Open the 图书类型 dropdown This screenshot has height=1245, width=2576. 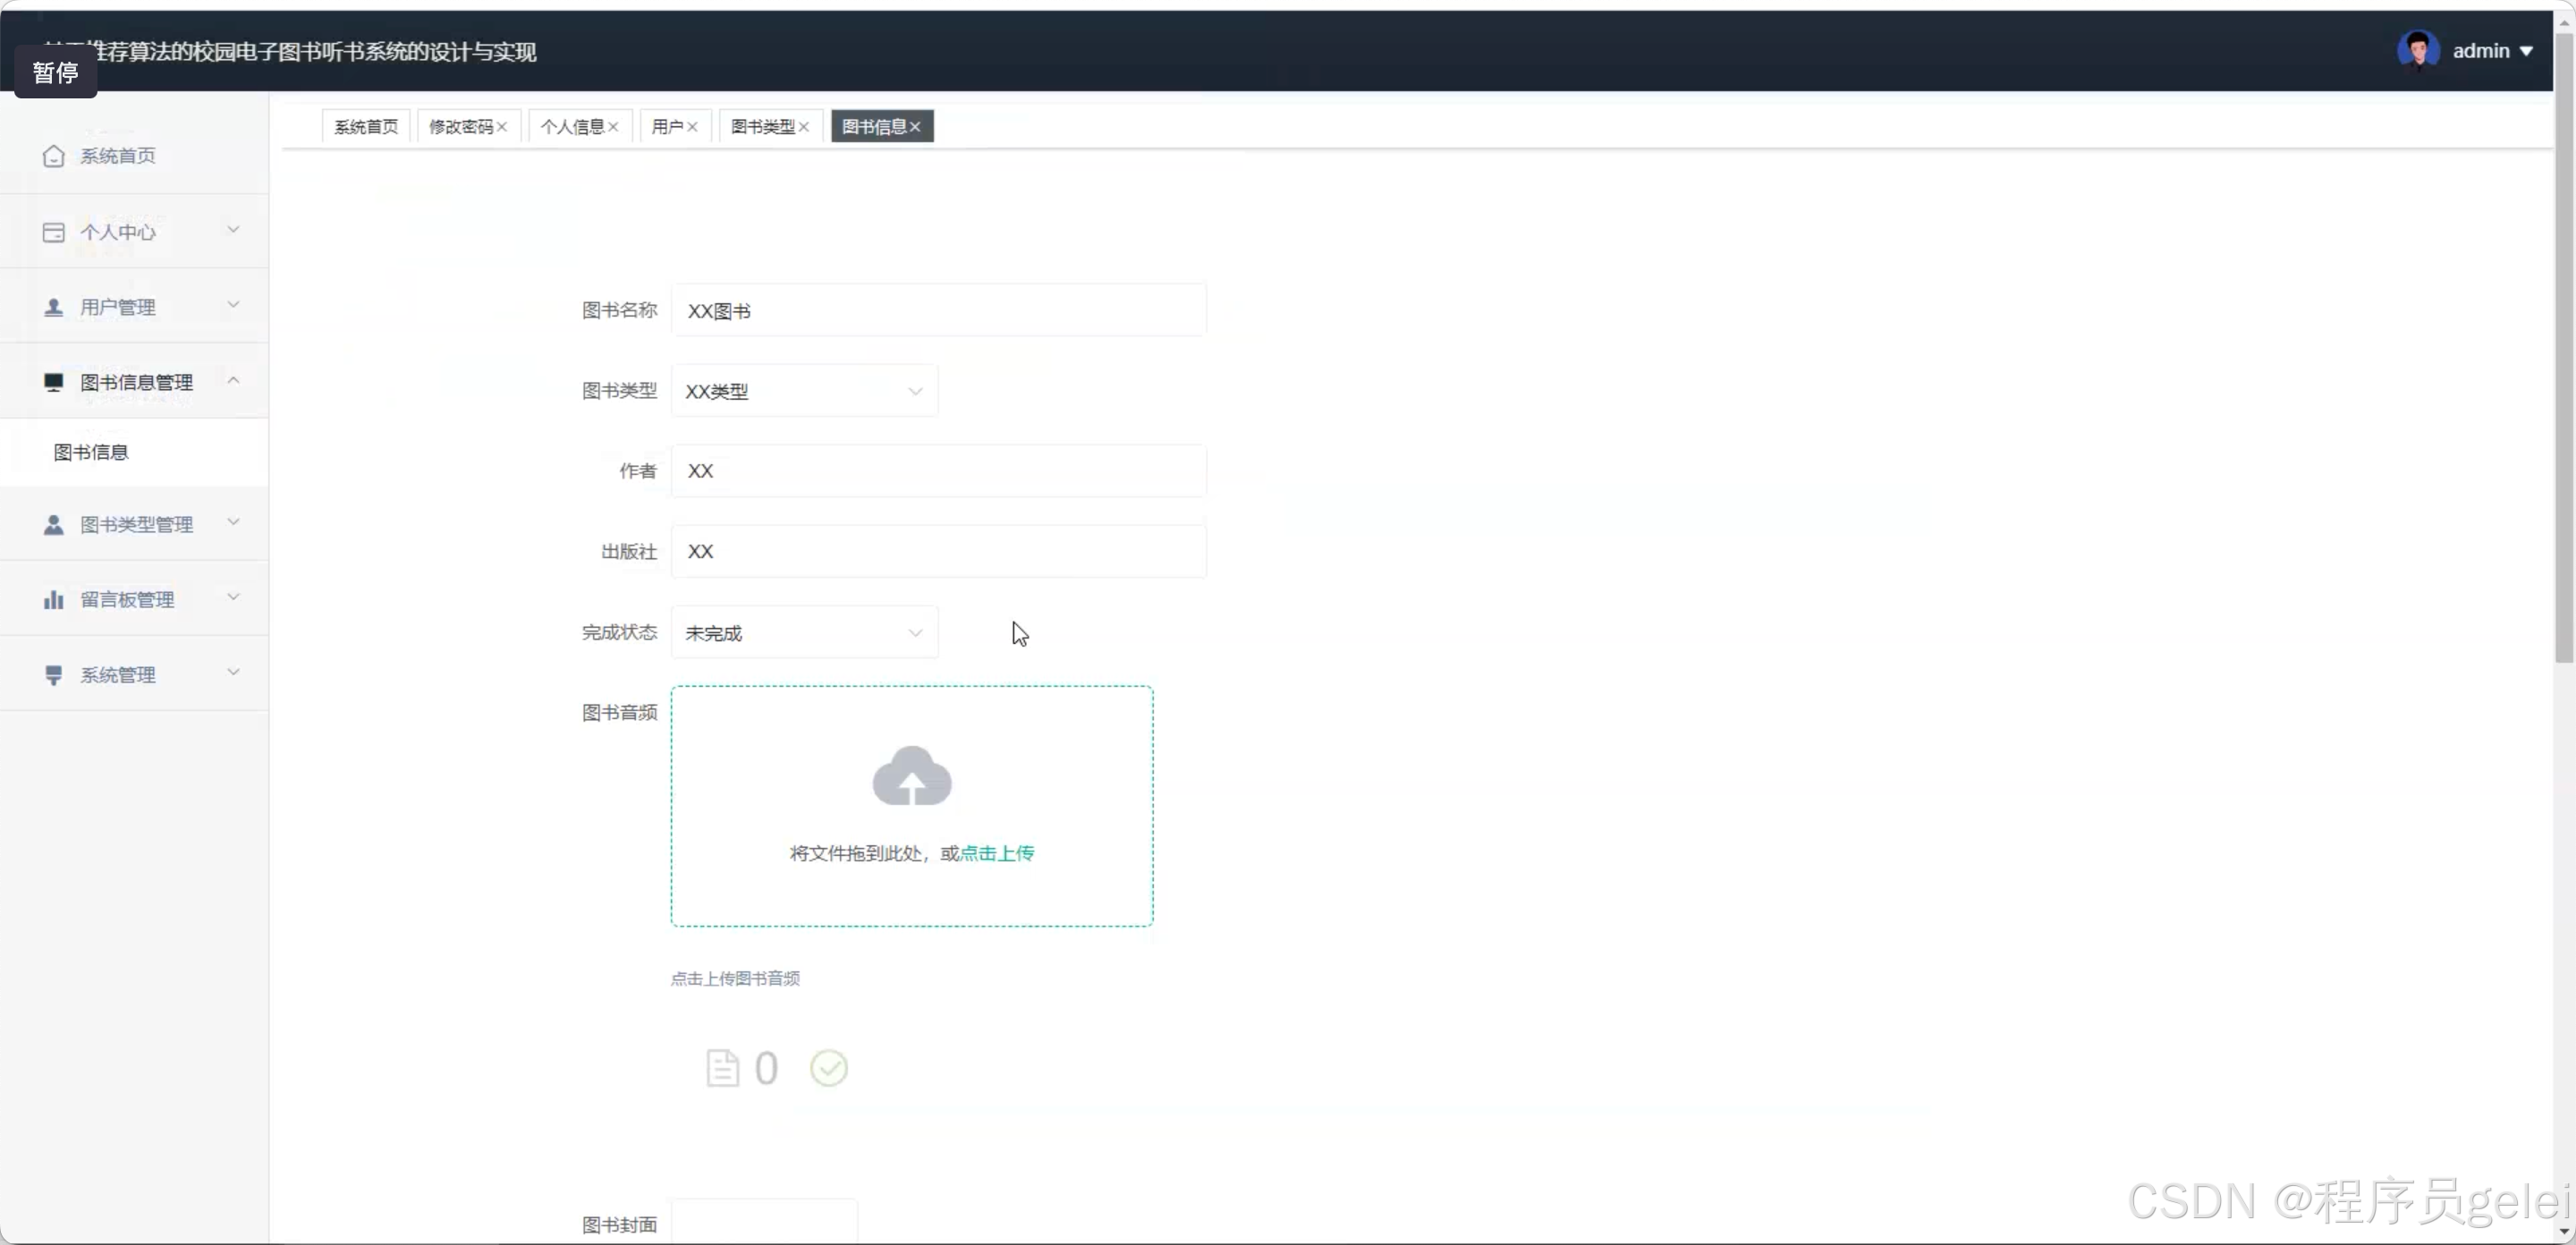[x=804, y=391]
